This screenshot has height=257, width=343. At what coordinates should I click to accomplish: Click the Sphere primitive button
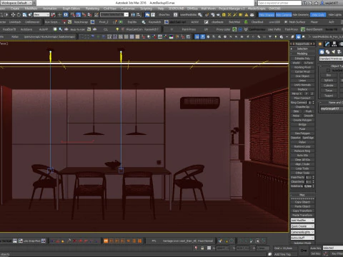(329, 80)
